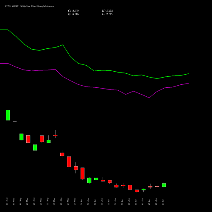This screenshot has width=212, height=212.
Task: Select the 17 Jun date label
Action: click(163, 202)
